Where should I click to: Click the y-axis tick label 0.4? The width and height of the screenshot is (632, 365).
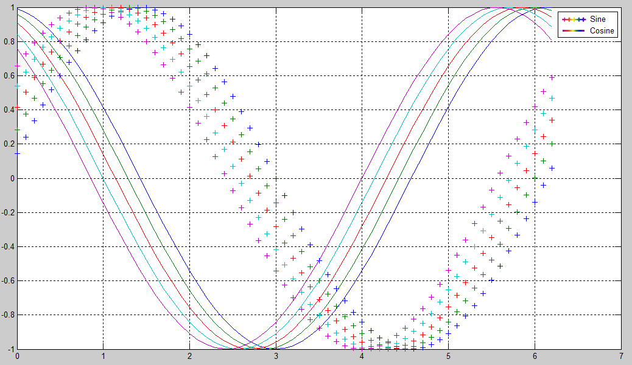coord(8,110)
